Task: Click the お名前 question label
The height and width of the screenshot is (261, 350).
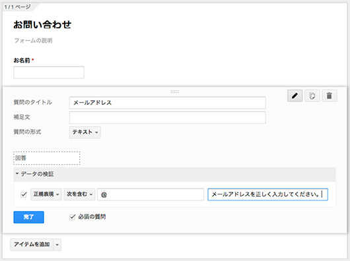Action: (22, 61)
